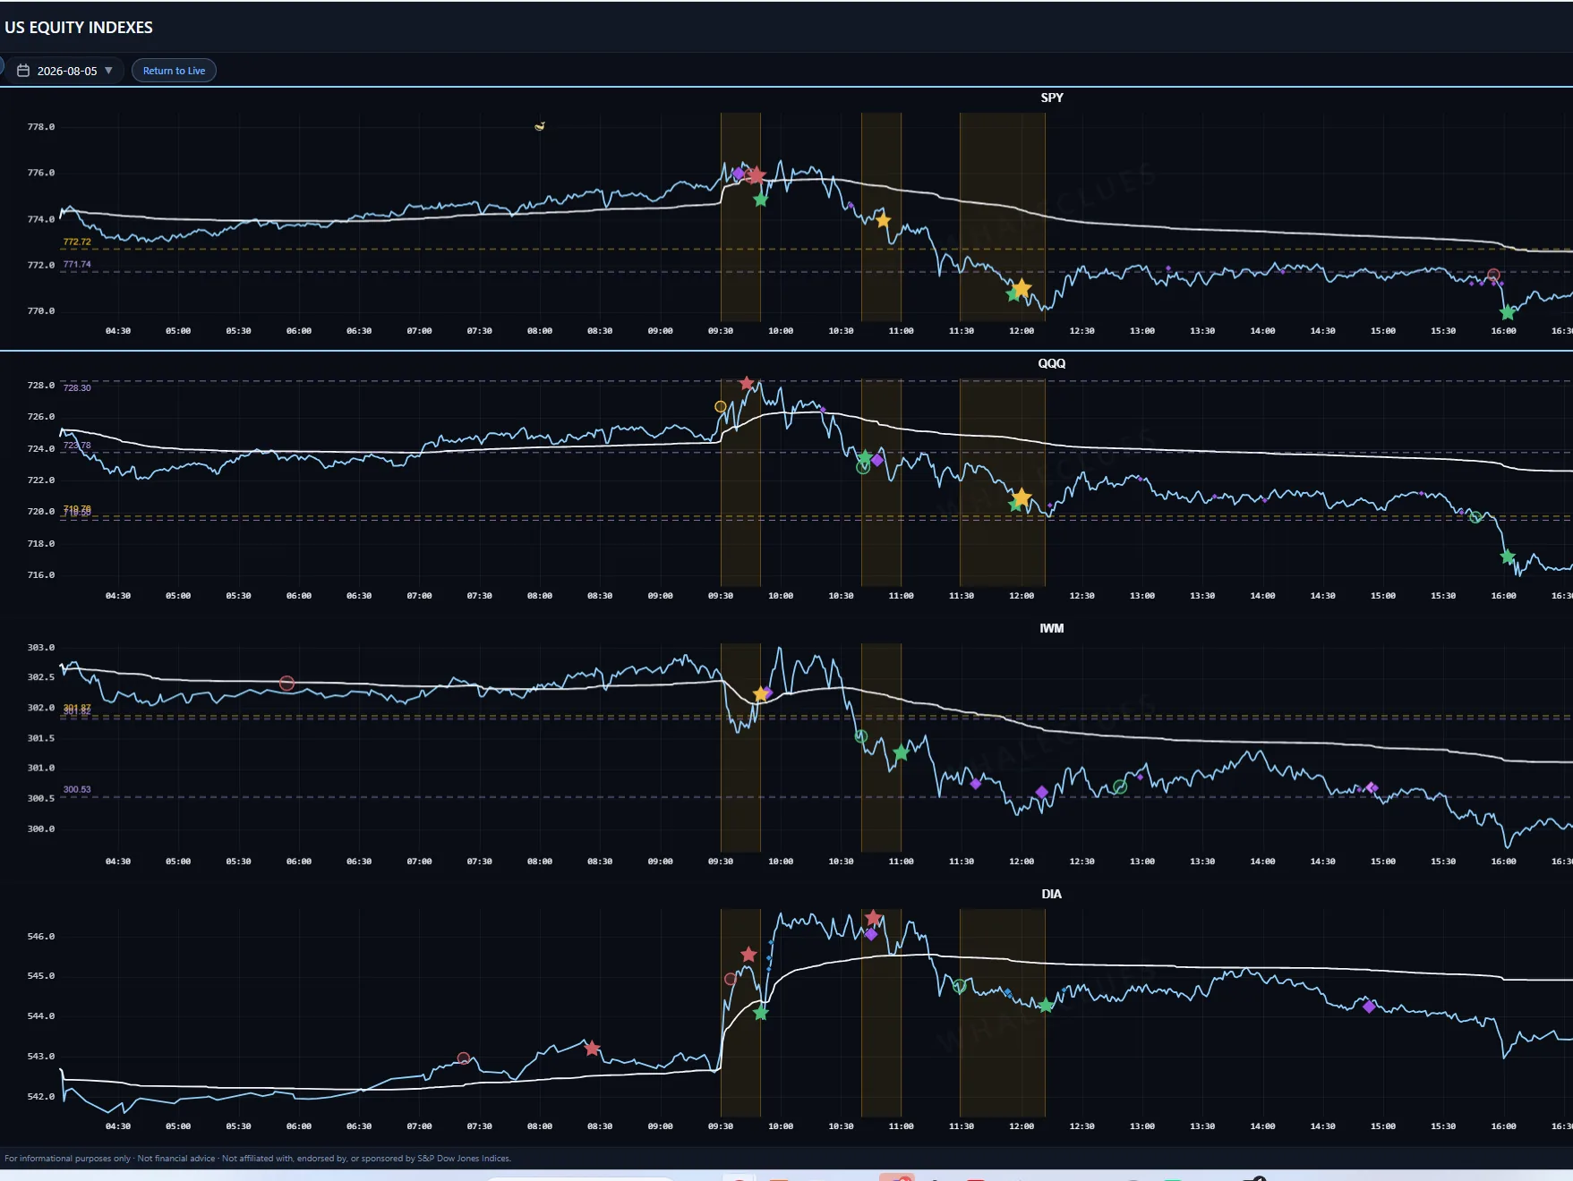
Task: Click the green star near 09:50 on SPY
Action: pyautogui.click(x=761, y=200)
